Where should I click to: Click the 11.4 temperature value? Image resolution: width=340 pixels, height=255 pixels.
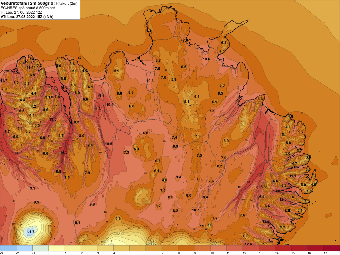(x=30, y=67)
